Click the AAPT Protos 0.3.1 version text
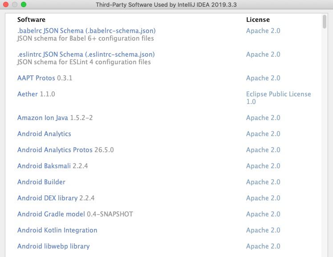The image size is (333, 257). click(x=65, y=78)
